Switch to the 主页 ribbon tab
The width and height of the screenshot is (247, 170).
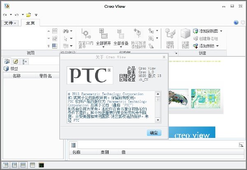[x=30, y=23]
